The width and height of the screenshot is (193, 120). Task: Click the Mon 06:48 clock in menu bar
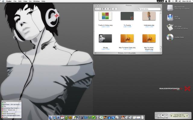pyautogui.click(x=187, y=1)
